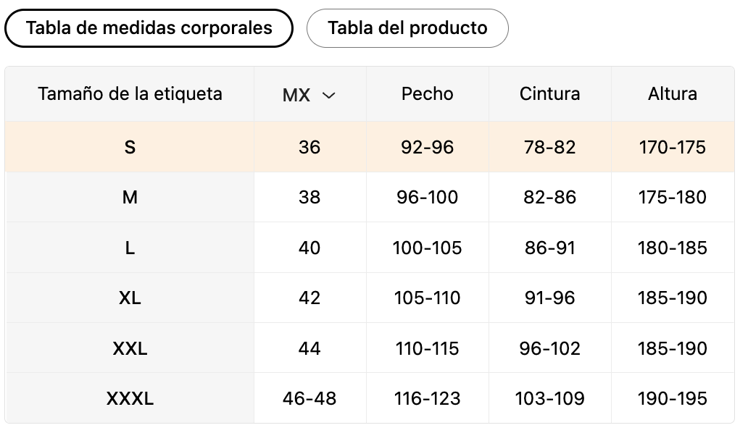Click the Pecho column header
748x433 pixels.
click(428, 94)
